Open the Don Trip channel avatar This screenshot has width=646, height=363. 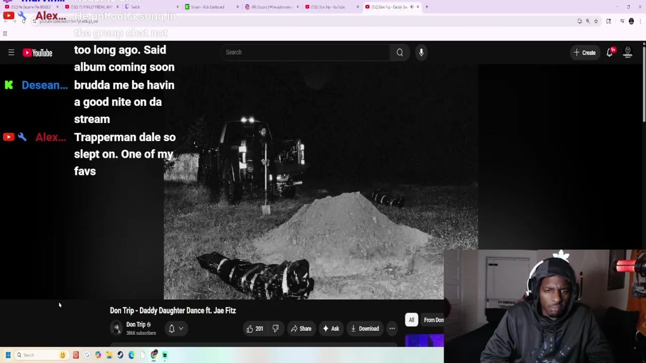[x=117, y=328]
